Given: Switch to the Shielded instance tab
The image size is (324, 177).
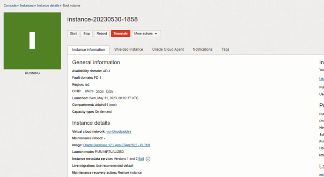Looking at the screenshot, I should [129, 49].
